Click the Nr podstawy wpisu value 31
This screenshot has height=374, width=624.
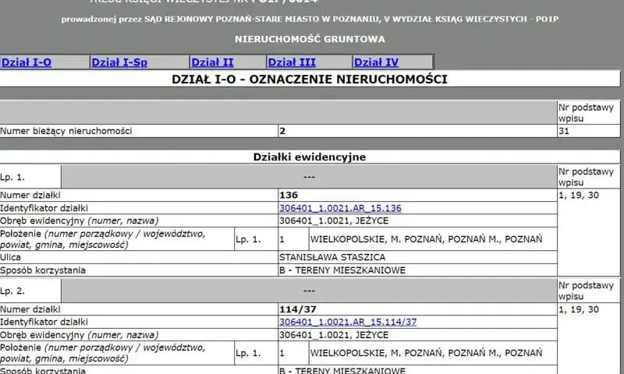click(x=564, y=131)
